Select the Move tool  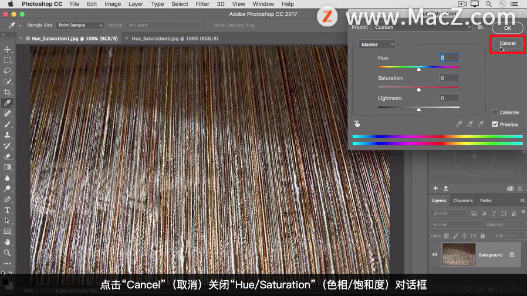[x=8, y=49]
